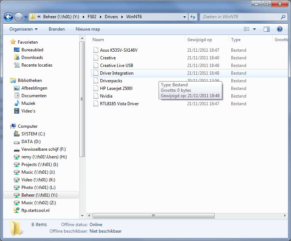The width and height of the screenshot is (291, 241).
Task: Select the Nvidia file icon
Action: click(96, 96)
